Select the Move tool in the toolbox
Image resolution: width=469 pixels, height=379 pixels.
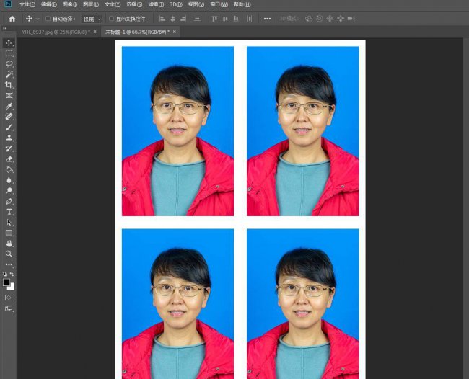tap(9, 43)
